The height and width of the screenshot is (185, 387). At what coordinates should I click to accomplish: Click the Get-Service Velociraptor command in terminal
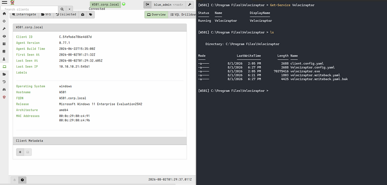coord(292,5)
